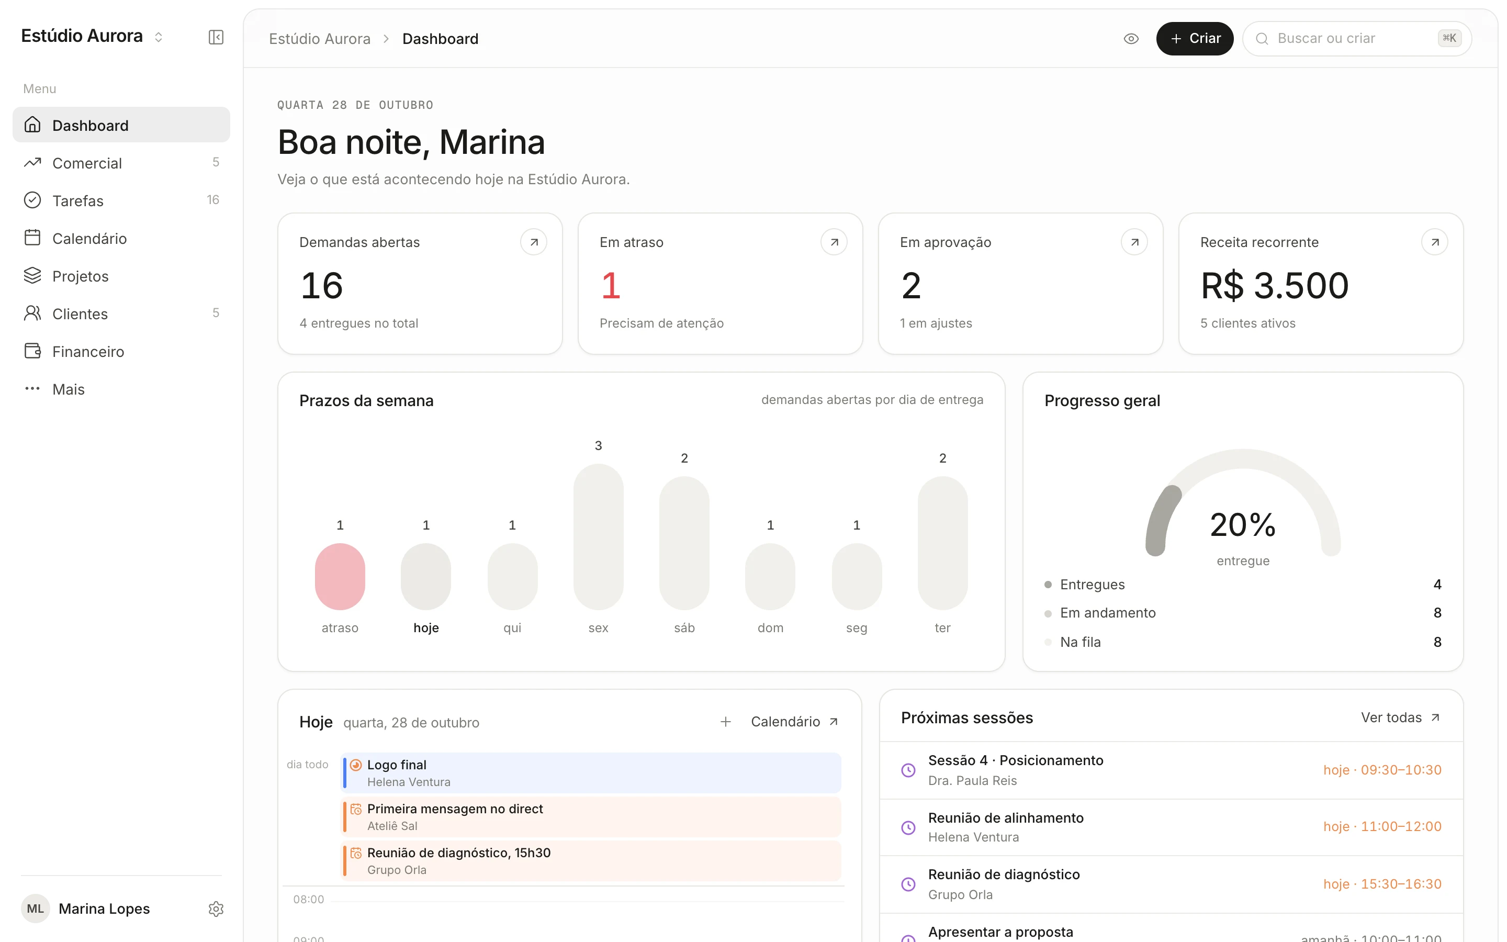Open Reunião de diagnóstico, 15h30 event
Image resolution: width=1507 pixels, height=942 pixels.
[592, 861]
